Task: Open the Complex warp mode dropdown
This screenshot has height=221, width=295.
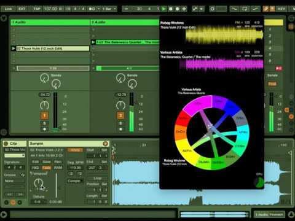Action: click(x=75, y=181)
